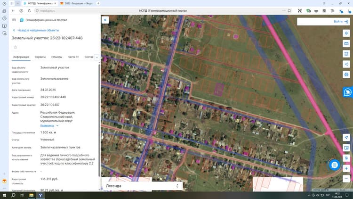Expand the Легенда panel
The image size is (353, 199).
click(x=142, y=186)
